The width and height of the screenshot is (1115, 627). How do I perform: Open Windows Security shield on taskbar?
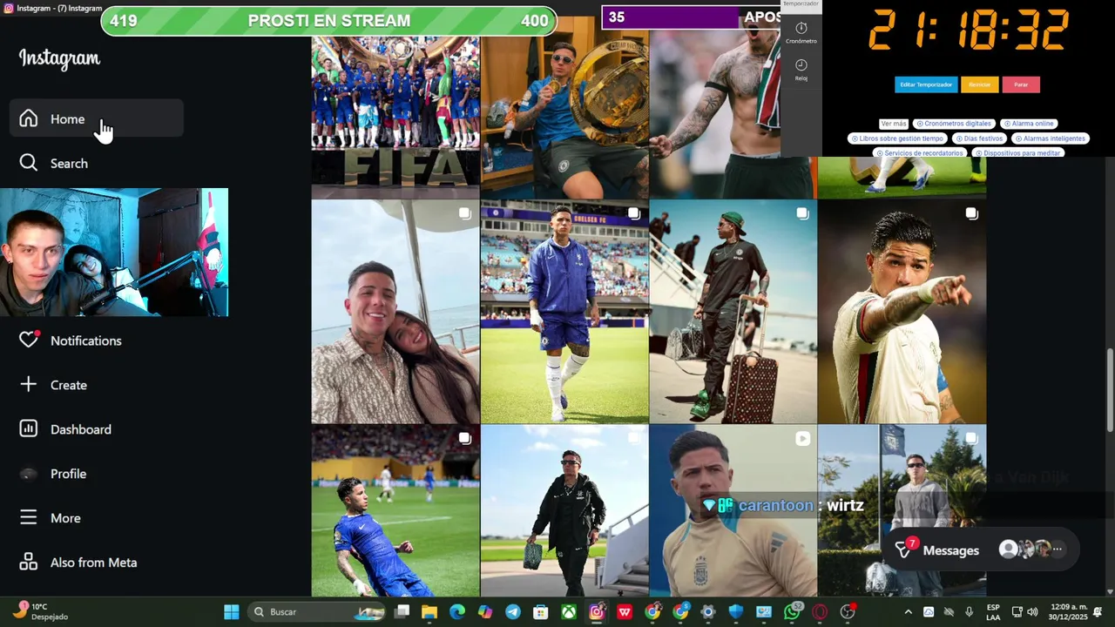pyautogui.click(x=736, y=612)
